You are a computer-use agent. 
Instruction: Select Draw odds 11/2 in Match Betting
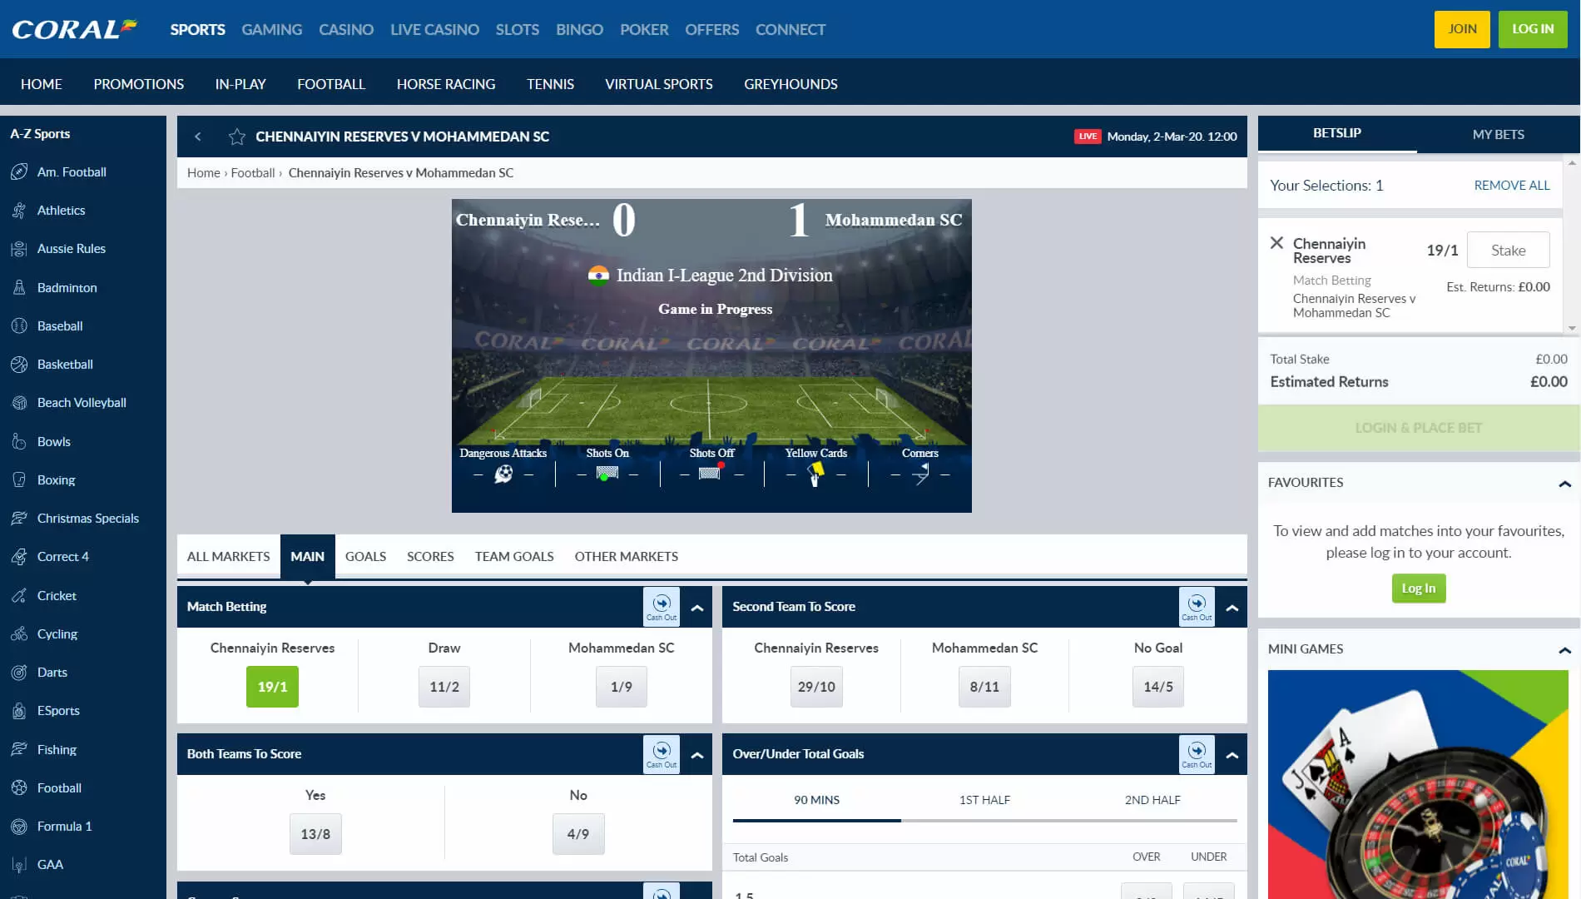444,687
